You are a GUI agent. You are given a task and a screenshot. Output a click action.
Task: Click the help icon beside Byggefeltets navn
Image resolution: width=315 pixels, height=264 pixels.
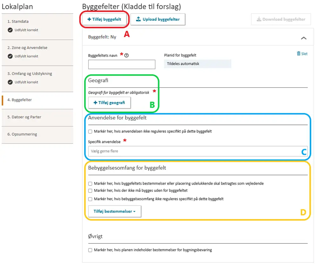(x=127, y=55)
